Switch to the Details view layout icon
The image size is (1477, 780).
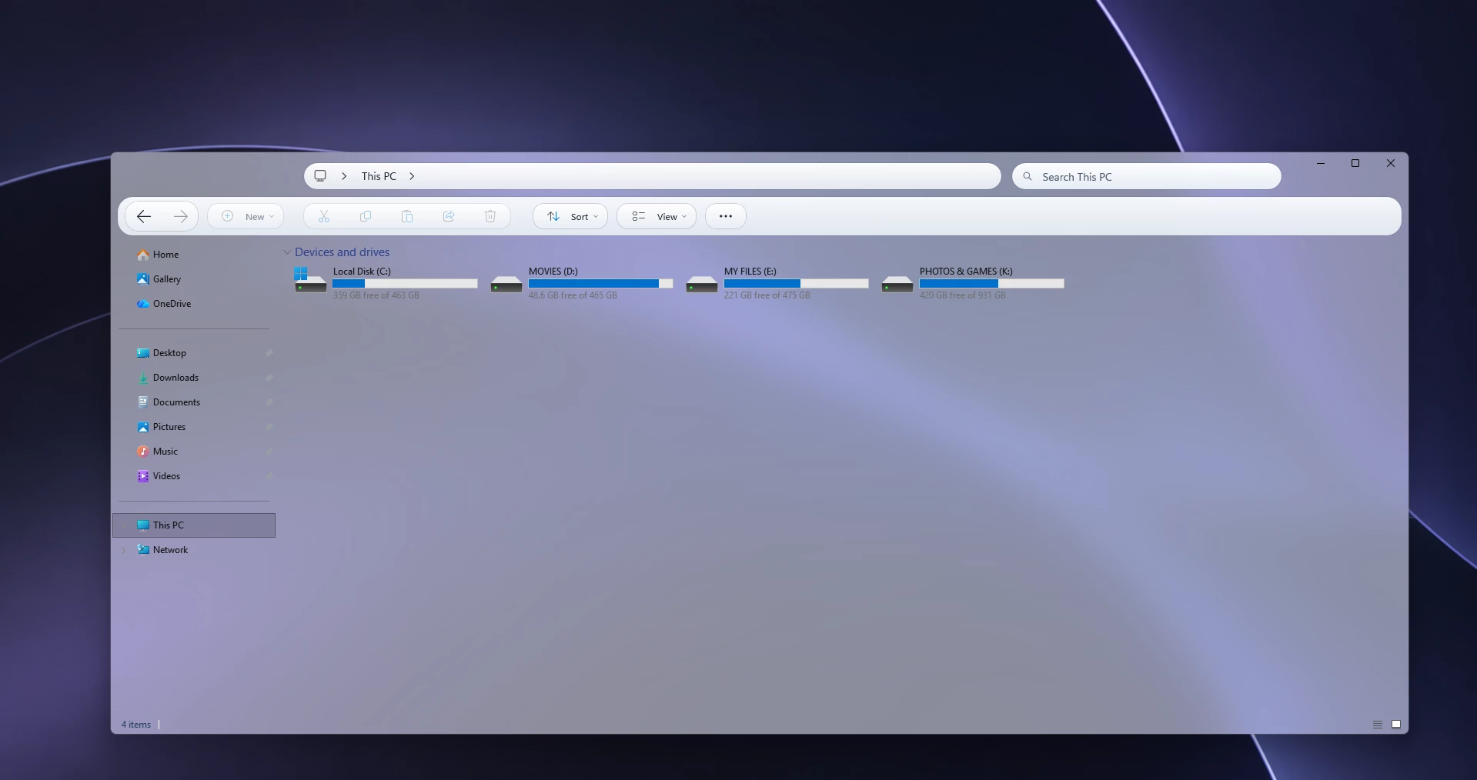pos(1378,725)
